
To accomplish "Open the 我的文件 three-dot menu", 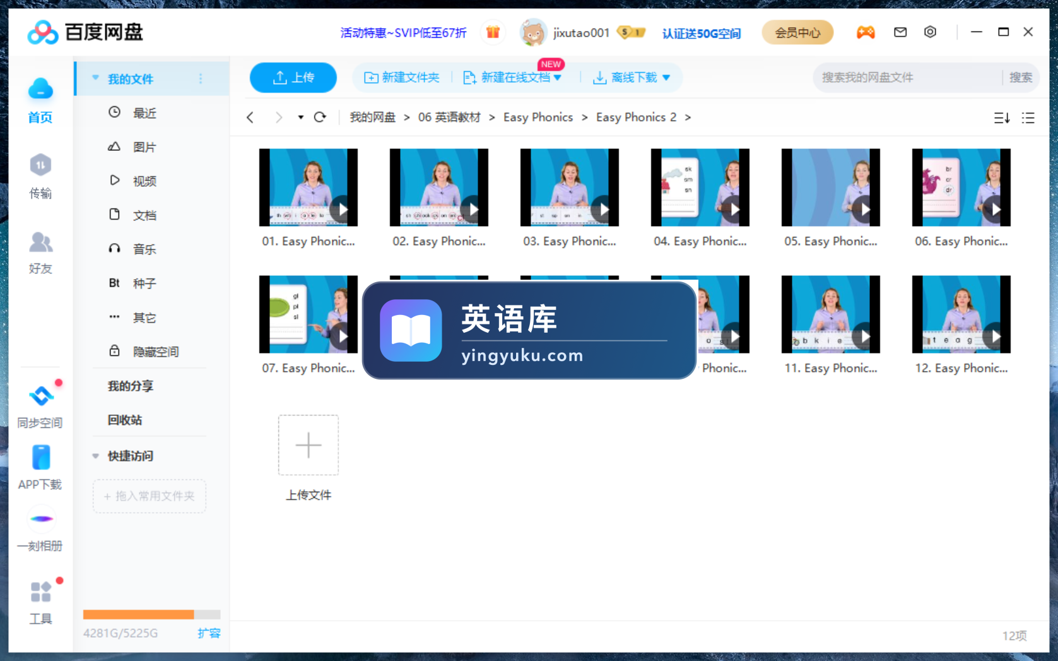I will click(201, 79).
